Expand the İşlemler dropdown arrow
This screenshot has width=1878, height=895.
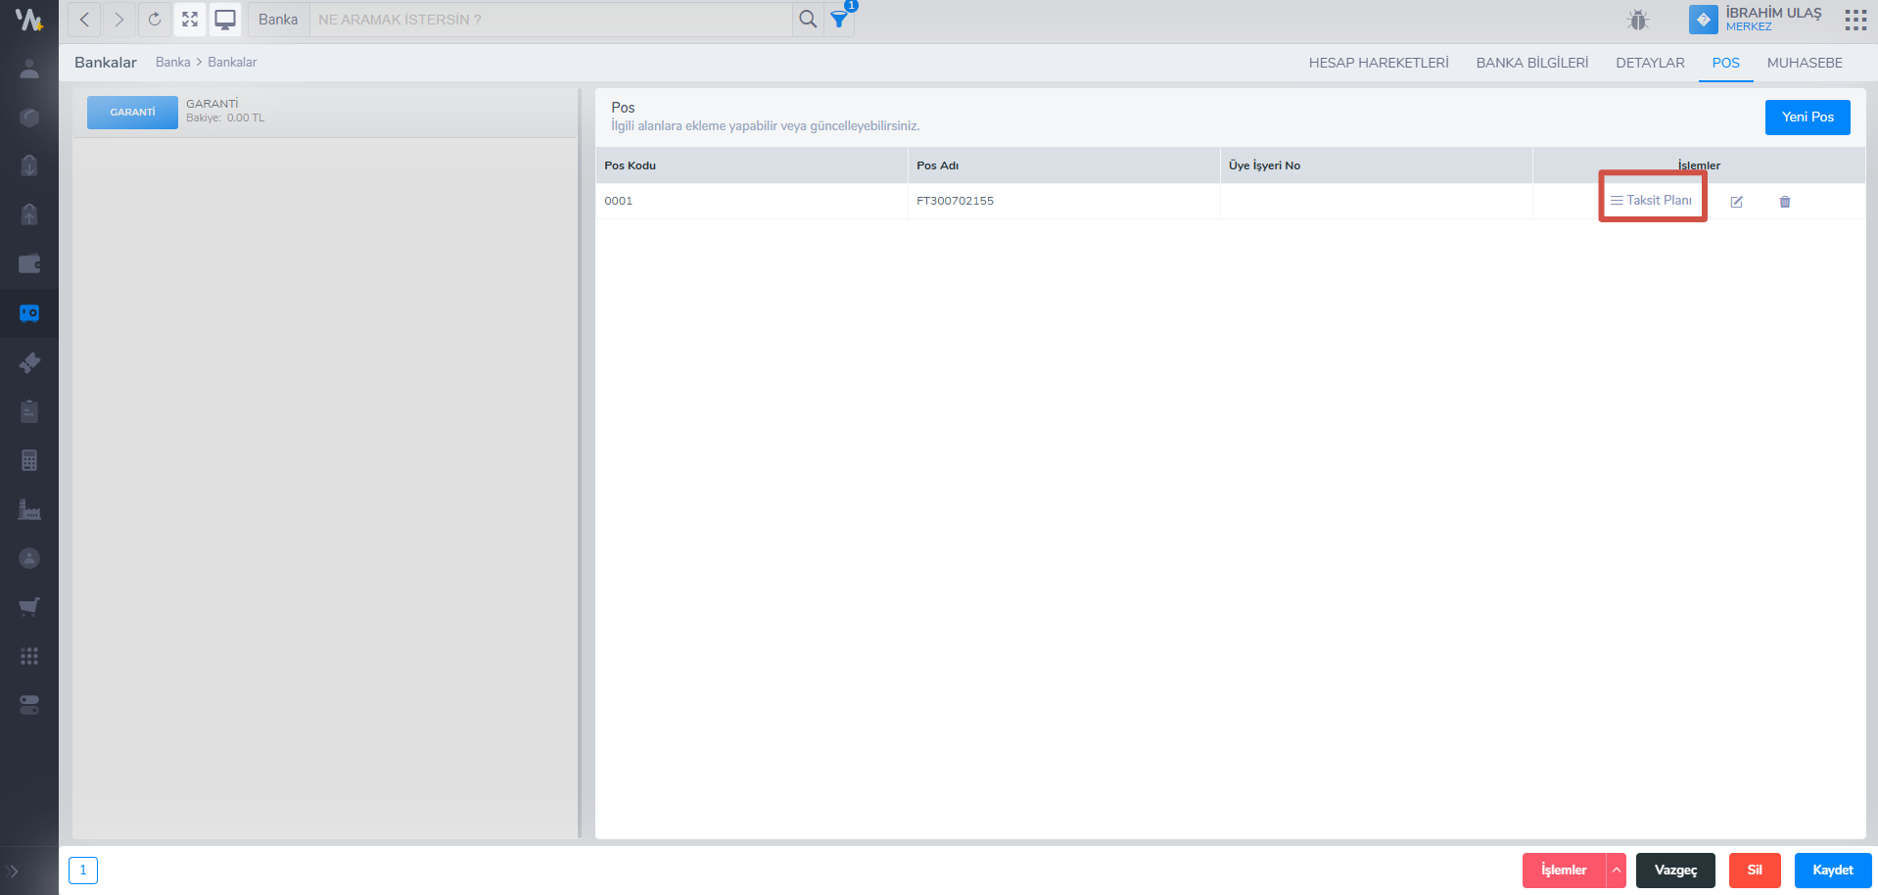tap(1616, 871)
